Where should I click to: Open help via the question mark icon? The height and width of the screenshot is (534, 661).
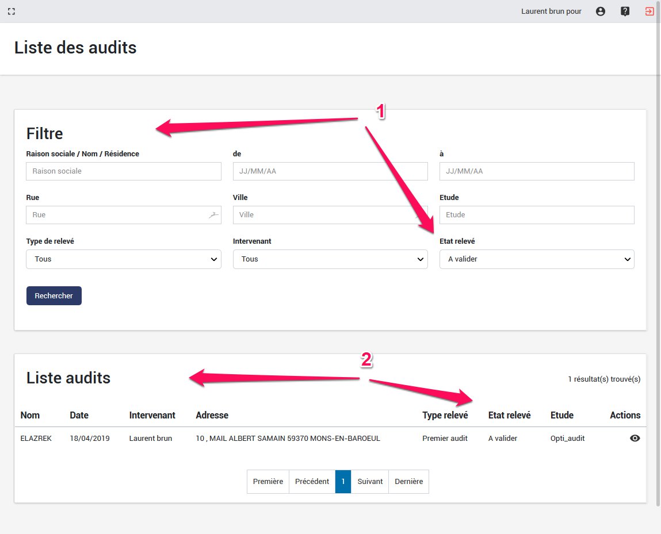click(x=625, y=11)
